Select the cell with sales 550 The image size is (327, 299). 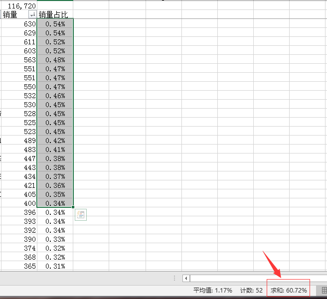[19, 87]
